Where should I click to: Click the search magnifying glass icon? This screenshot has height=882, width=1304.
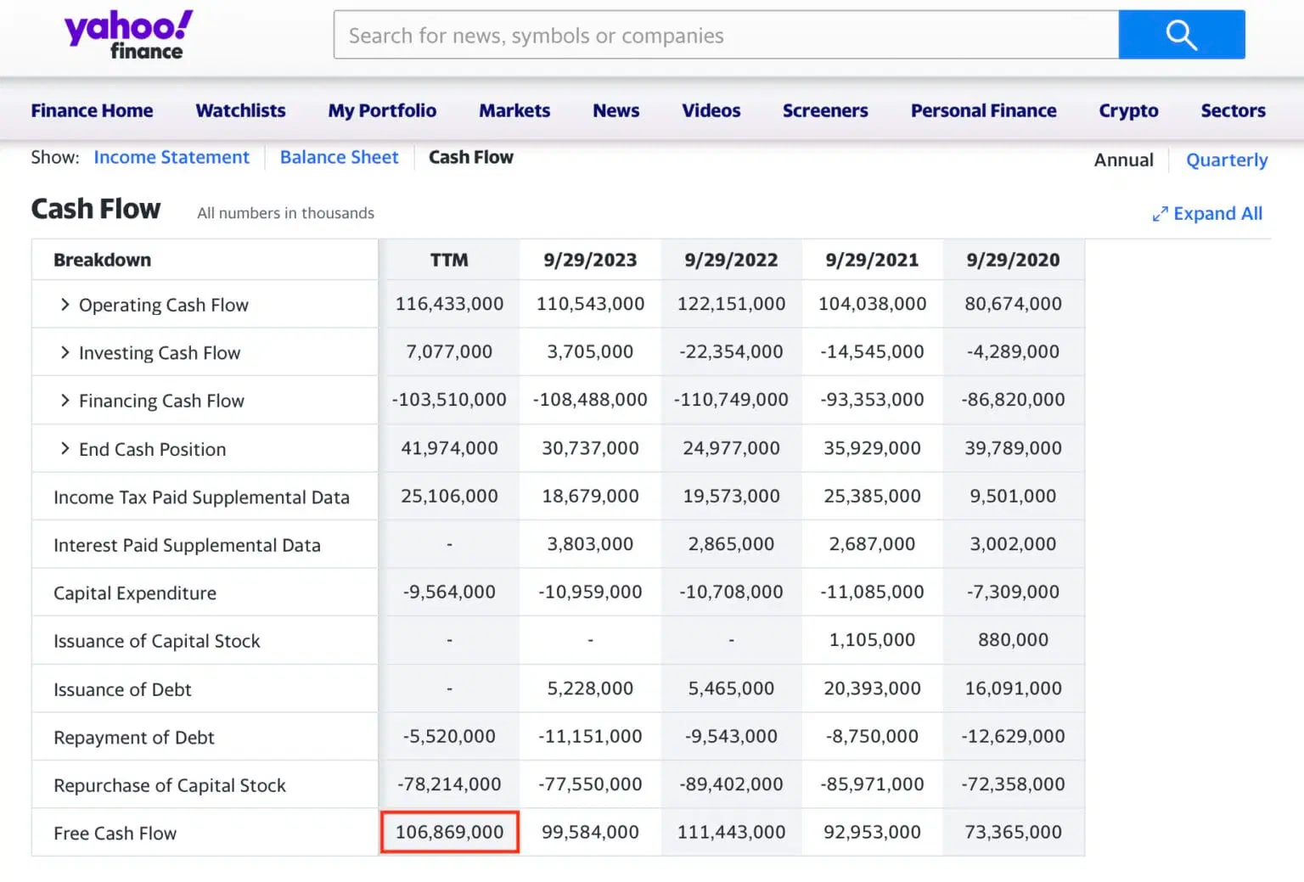coord(1182,35)
